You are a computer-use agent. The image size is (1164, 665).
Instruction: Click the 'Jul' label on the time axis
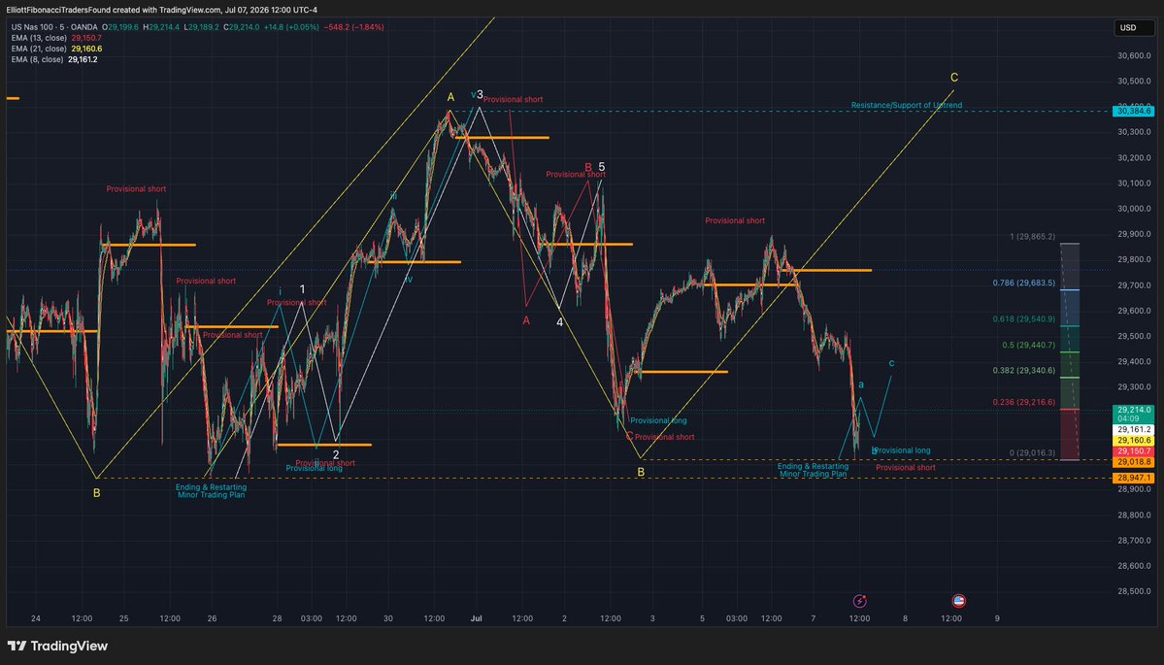[x=477, y=618]
